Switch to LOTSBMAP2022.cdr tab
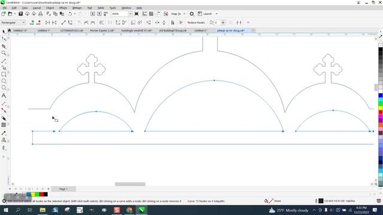 pyautogui.click(x=72, y=30)
